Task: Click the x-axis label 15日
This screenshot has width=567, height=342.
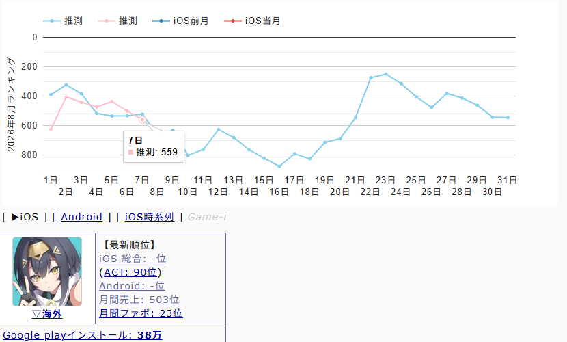Action: point(264,180)
